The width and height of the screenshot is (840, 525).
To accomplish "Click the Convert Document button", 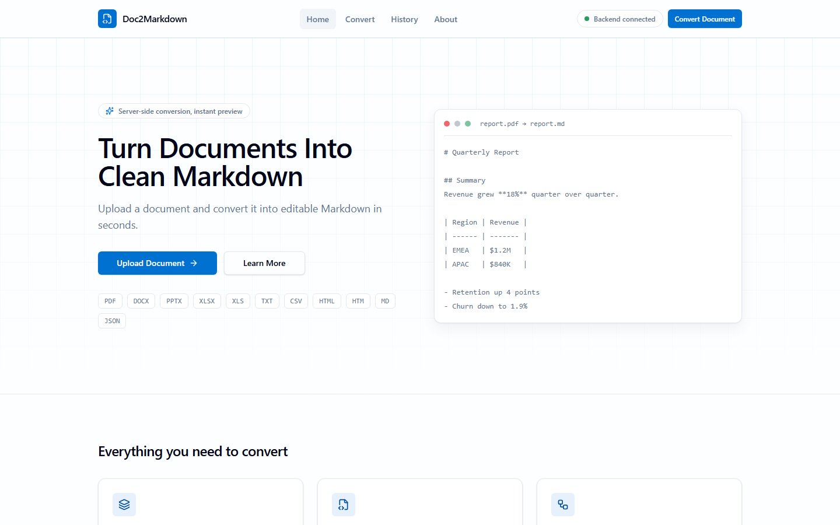I will click(x=705, y=19).
